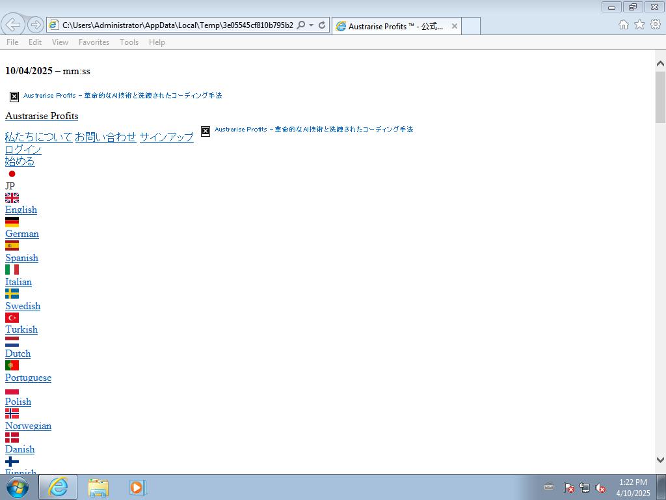Click the German flag icon
This screenshot has width=666, height=500.
tap(12, 222)
